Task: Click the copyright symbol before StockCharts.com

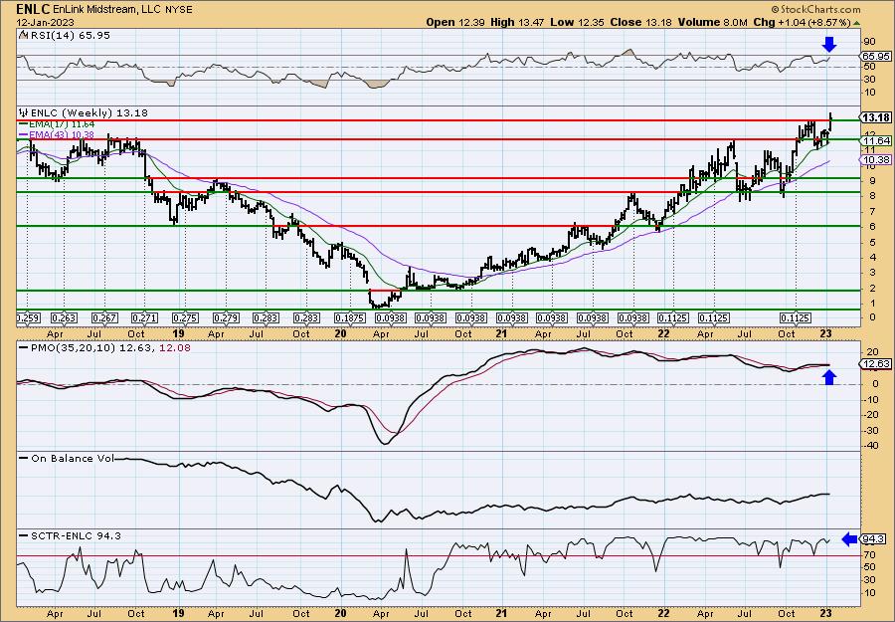Action: click(x=774, y=10)
